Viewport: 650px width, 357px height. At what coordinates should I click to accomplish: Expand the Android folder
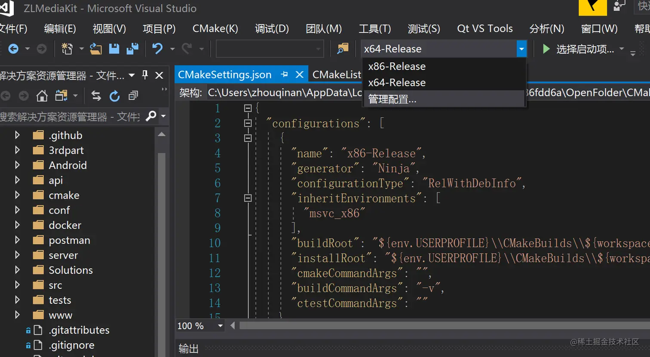click(x=17, y=165)
